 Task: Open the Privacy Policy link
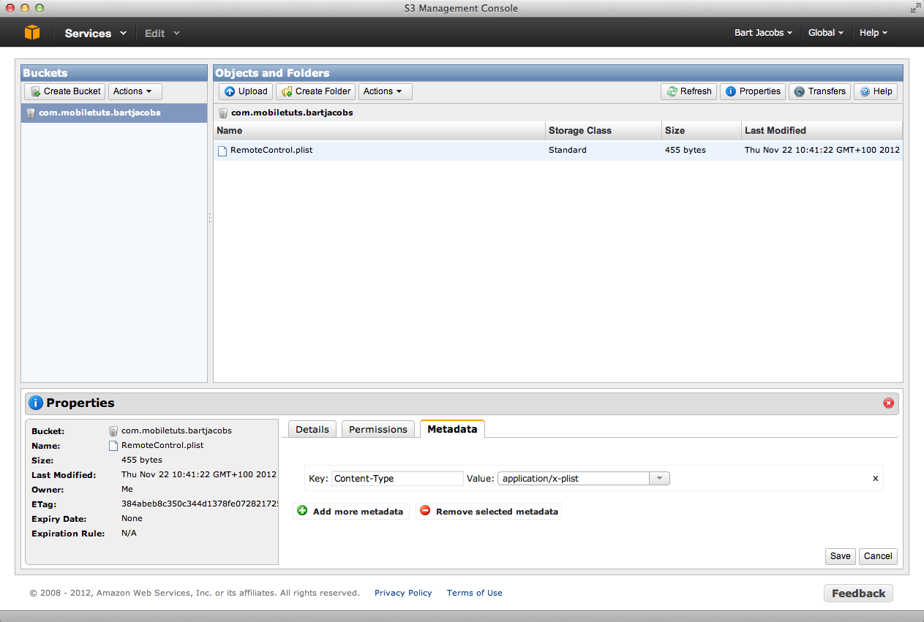(x=403, y=593)
